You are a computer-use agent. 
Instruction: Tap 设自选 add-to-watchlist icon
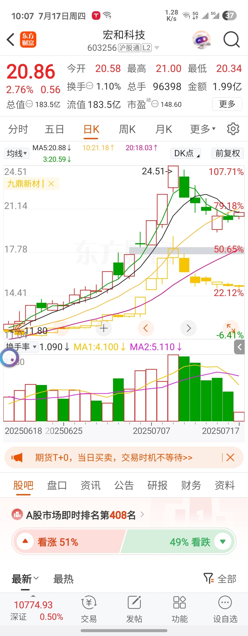click(x=225, y=610)
